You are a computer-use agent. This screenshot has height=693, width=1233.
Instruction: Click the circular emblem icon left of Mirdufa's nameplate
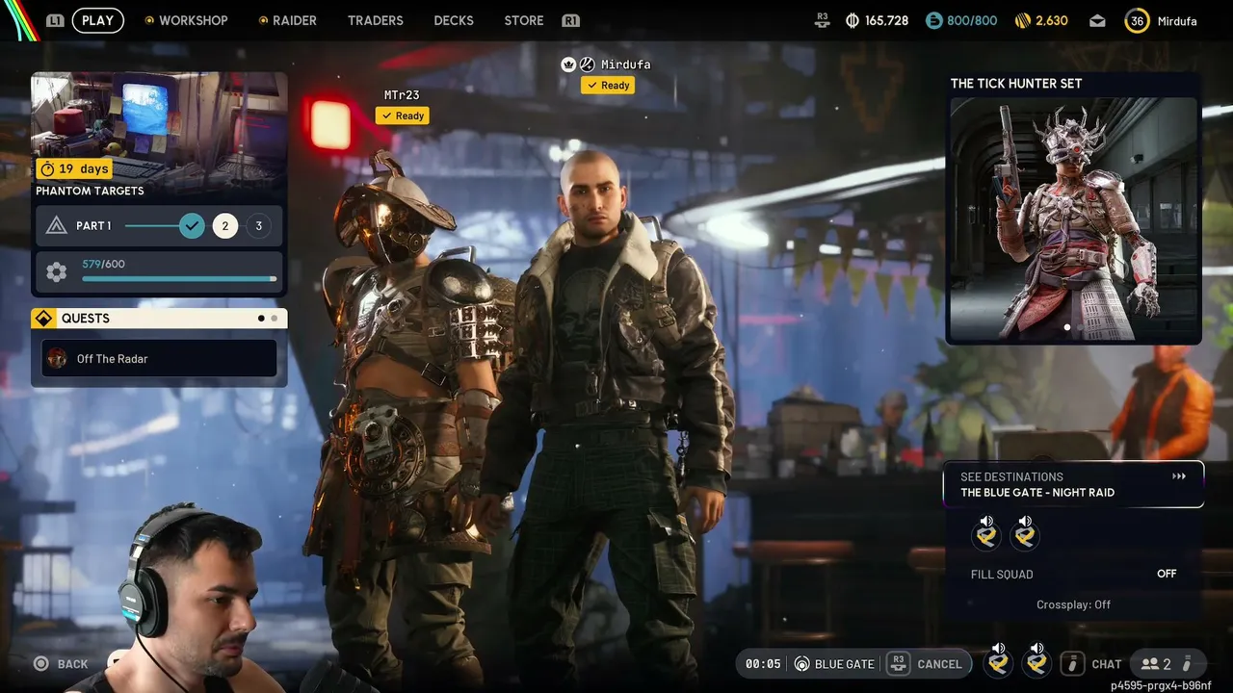[x=587, y=64]
